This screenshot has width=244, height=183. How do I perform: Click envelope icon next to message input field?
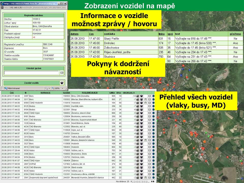point(62,73)
